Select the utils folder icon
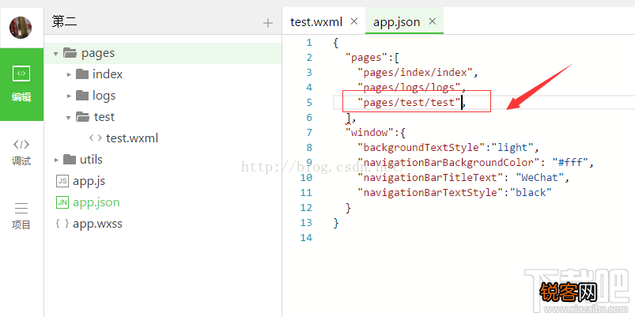Viewport: 635px width, 317px height. click(x=70, y=159)
